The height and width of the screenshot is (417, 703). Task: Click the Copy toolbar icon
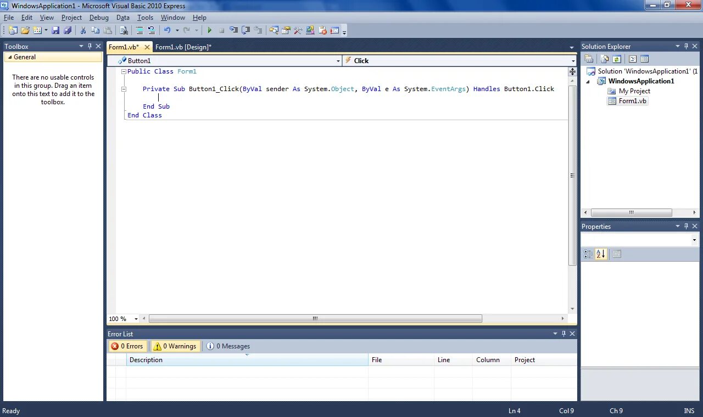coord(95,30)
